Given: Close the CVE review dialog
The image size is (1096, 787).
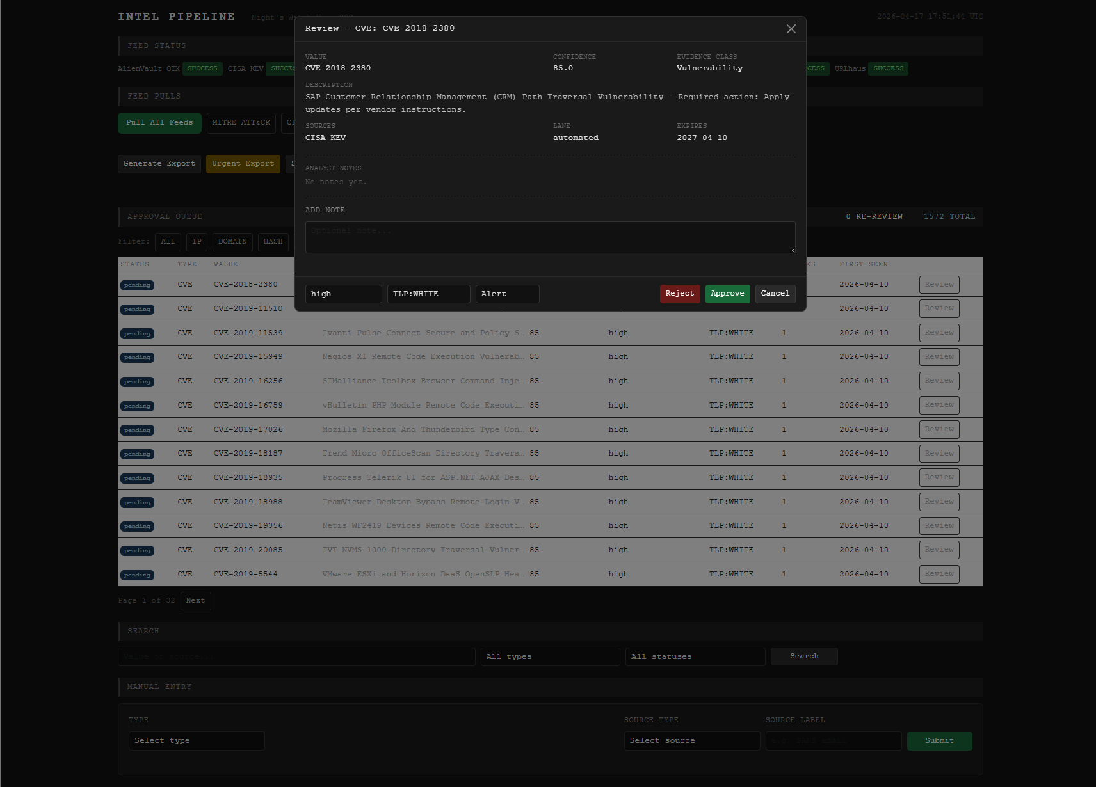Looking at the screenshot, I should 791,29.
